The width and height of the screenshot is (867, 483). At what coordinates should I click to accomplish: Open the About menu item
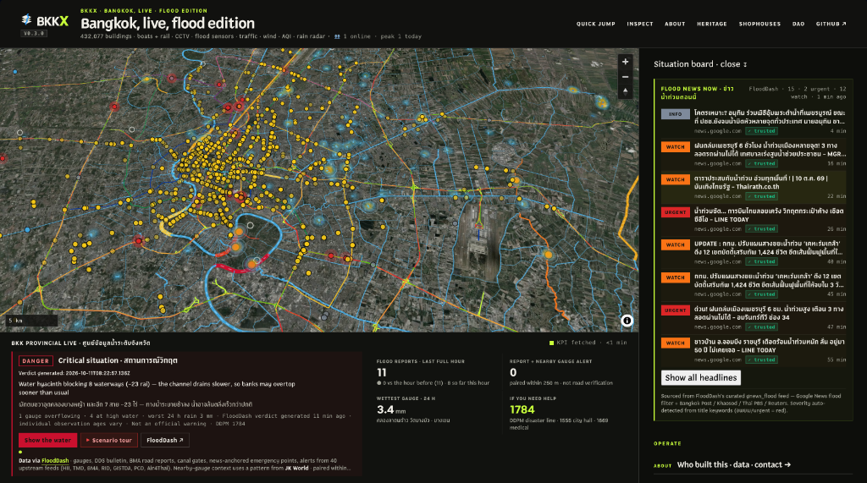click(x=675, y=24)
